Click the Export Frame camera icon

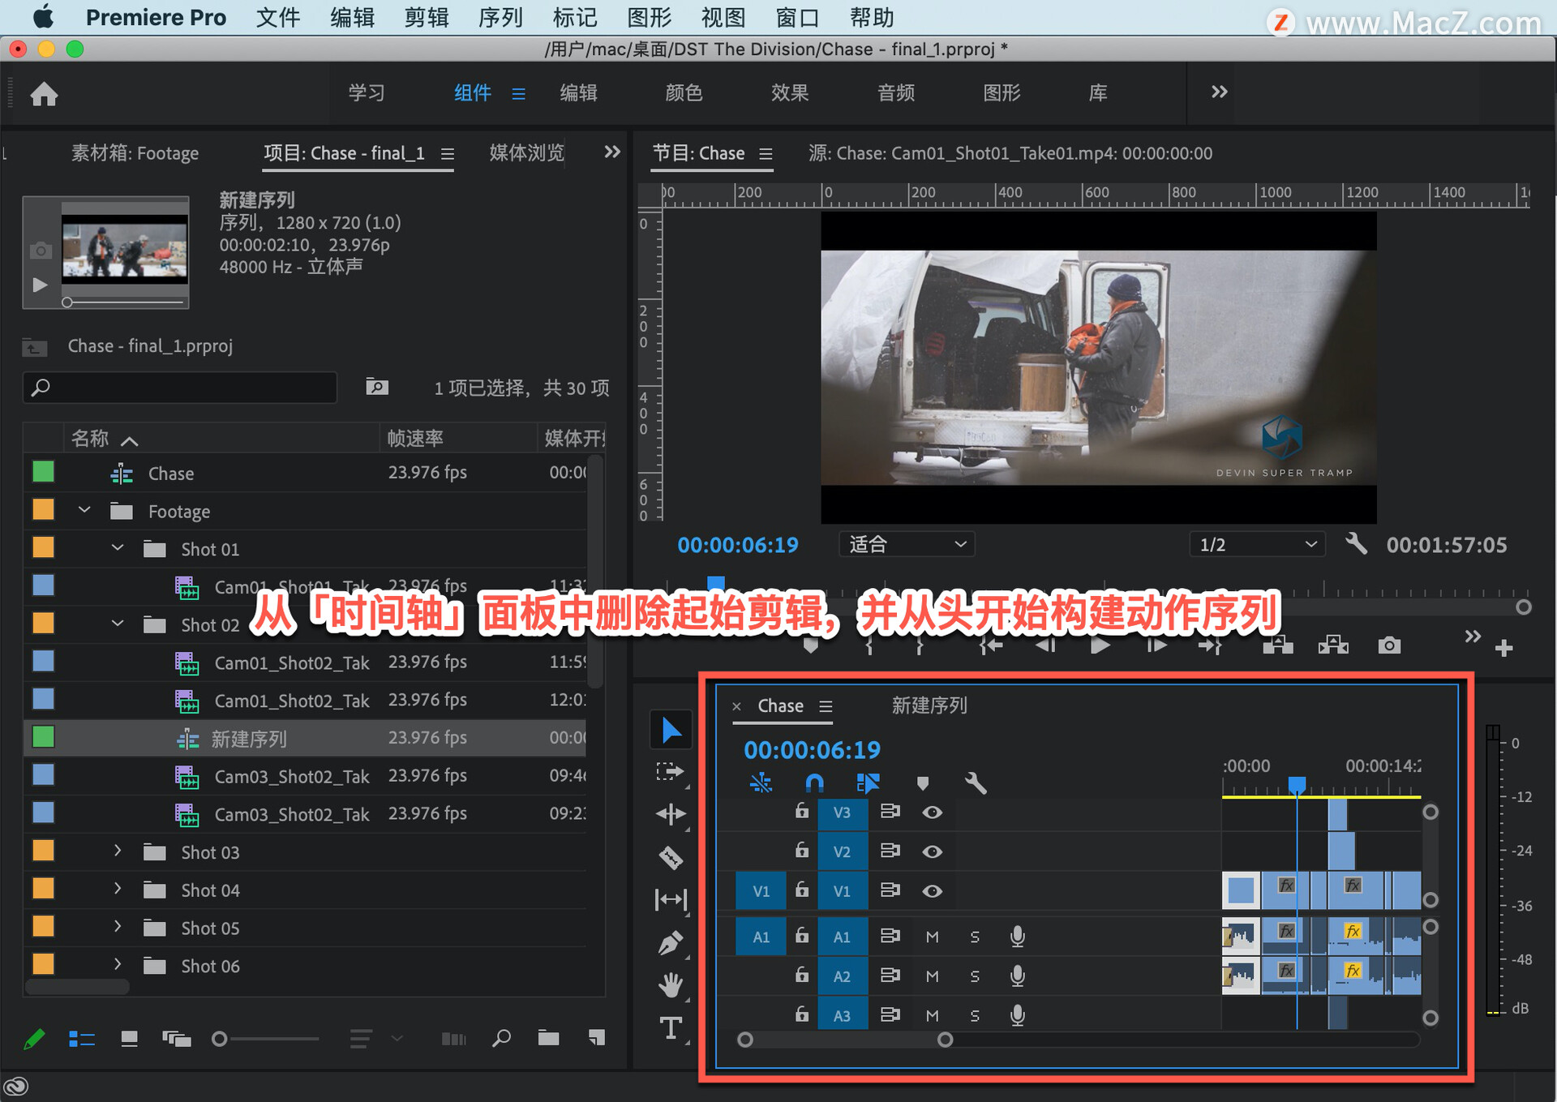[x=1389, y=645]
